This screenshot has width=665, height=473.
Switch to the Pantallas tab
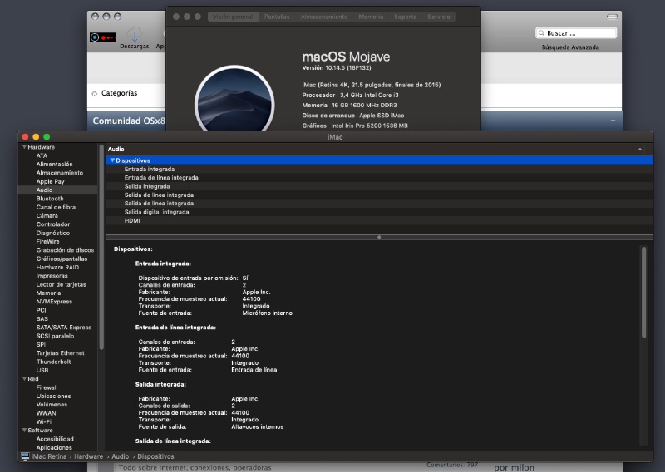point(277,17)
